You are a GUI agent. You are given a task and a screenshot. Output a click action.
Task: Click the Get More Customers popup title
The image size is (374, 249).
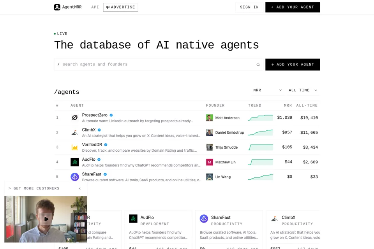(x=36, y=188)
